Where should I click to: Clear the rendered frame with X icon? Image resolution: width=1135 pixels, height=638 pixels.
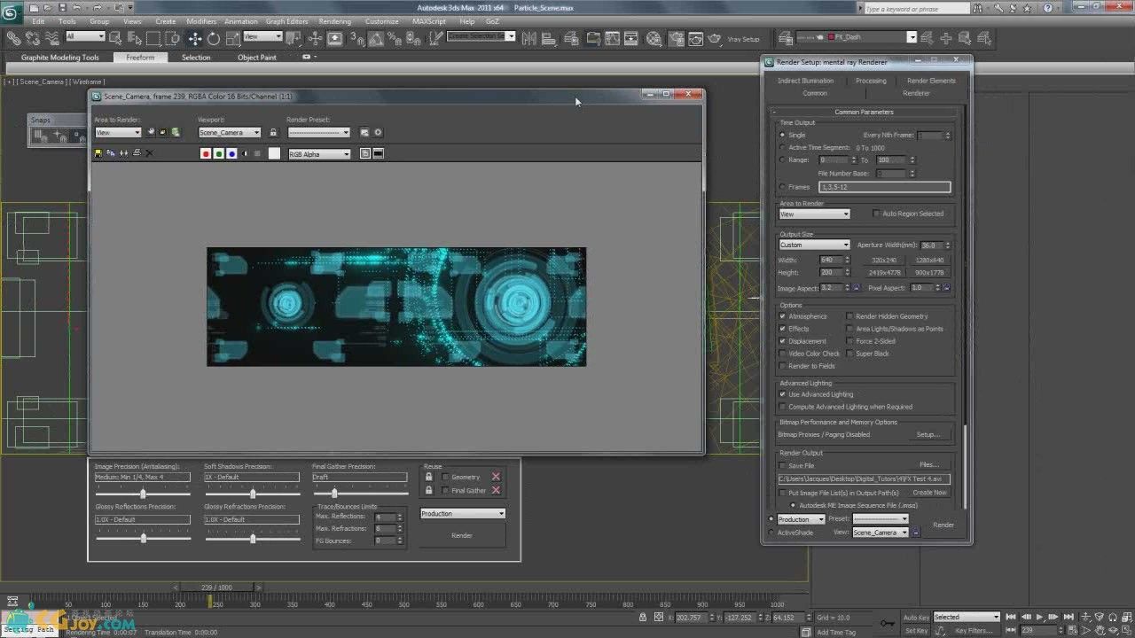coord(149,153)
